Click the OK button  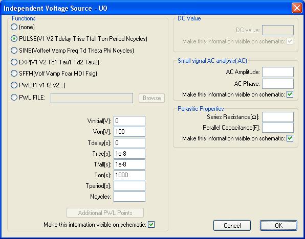[278, 225]
